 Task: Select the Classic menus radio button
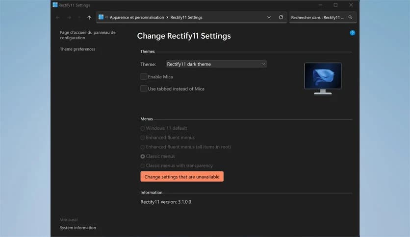pos(143,156)
